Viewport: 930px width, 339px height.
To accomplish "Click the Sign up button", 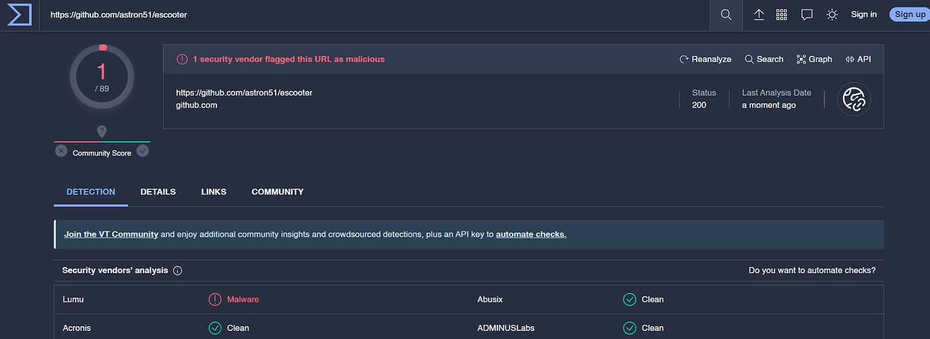I will coord(909,15).
